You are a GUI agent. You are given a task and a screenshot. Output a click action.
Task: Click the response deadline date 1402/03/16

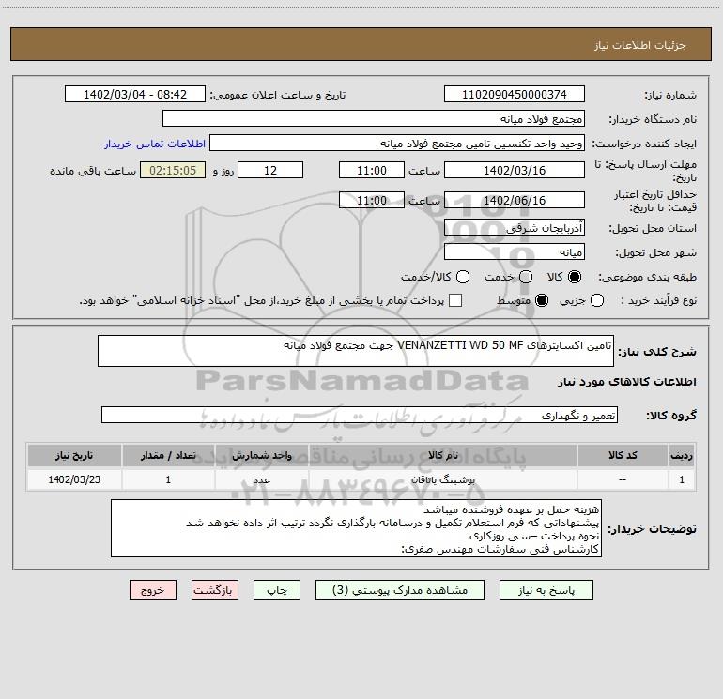tap(515, 170)
